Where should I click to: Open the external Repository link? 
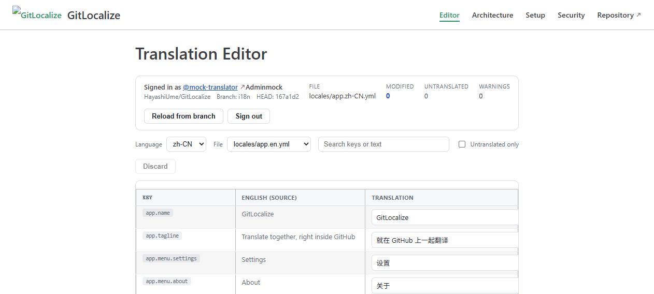click(619, 15)
